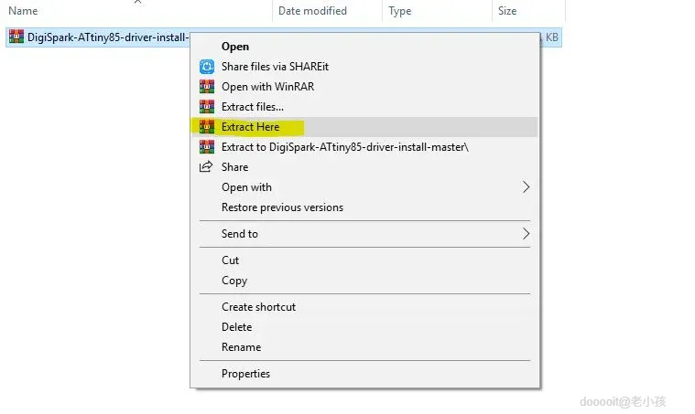Choose Open from the context menu
Viewport: 695px width, 414px height.
[235, 47]
